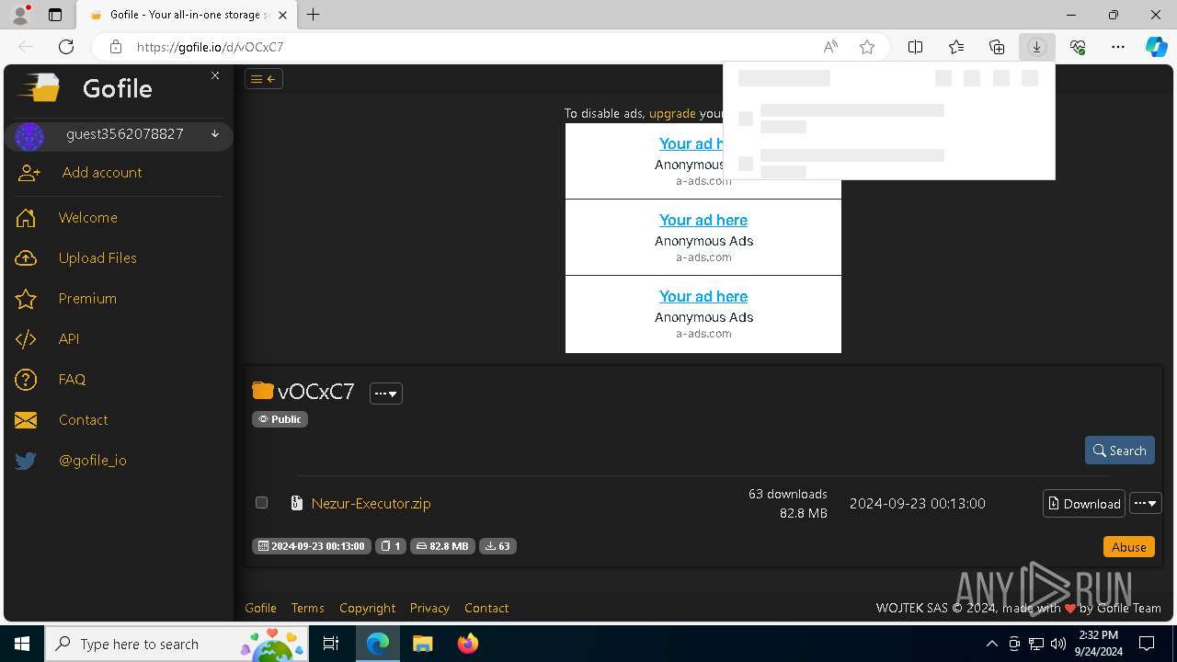Click the Welcome home icon
The width and height of the screenshot is (1177, 662).
[x=26, y=218]
